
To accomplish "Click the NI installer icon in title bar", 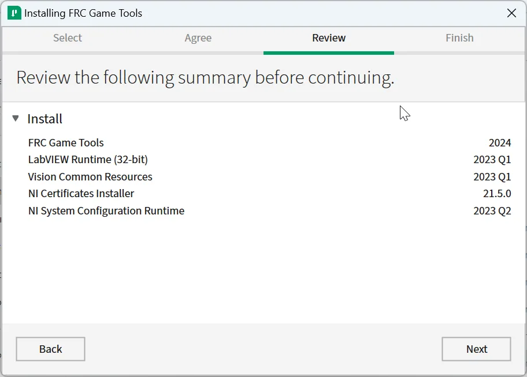I will (14, 13).
